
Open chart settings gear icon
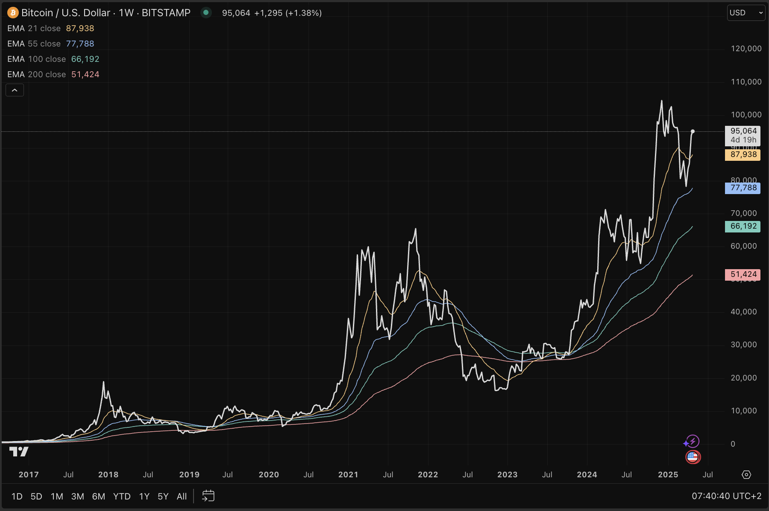(x=746, y=475)
